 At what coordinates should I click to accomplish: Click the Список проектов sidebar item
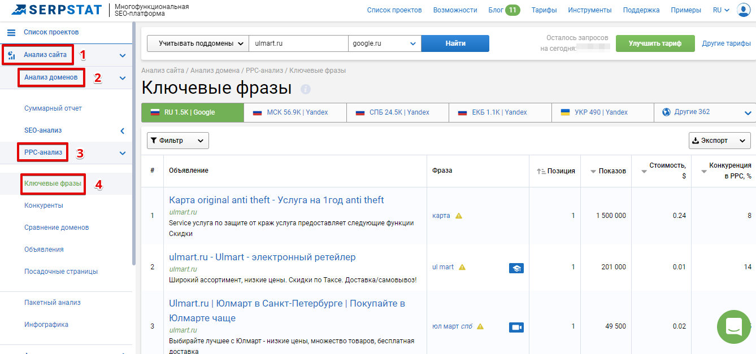pyautogui.click(x=51, y=33)
